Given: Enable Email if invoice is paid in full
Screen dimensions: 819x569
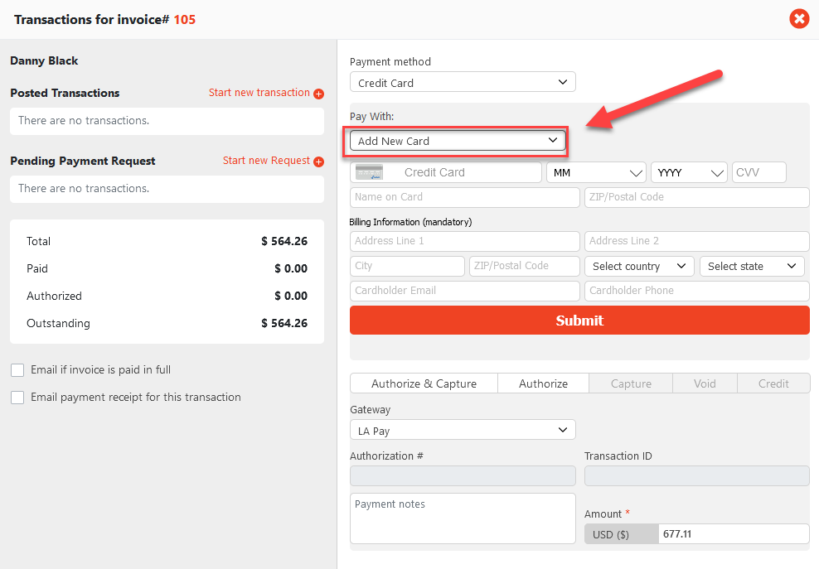Looking at the screenshot, I should 17,370.
